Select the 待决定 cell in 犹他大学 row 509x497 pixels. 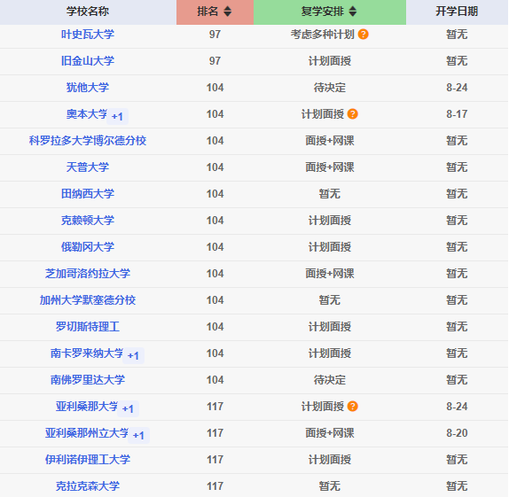pyautogui.click(x=330, y=88)
